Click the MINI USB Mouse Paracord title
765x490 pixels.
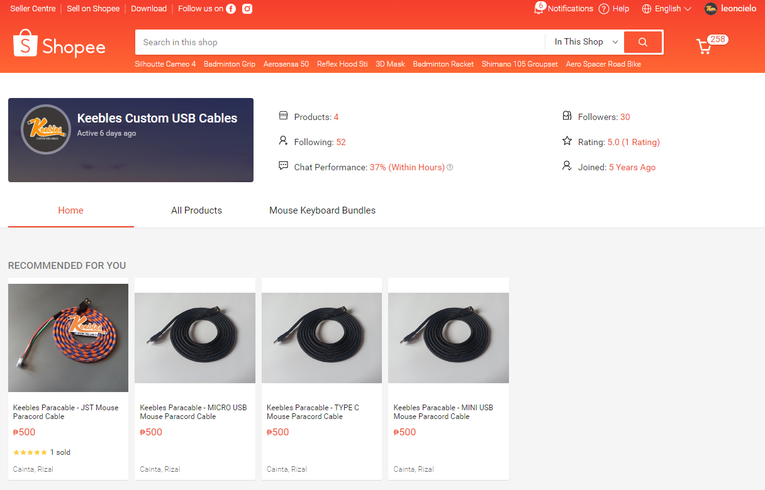[444, 412]
